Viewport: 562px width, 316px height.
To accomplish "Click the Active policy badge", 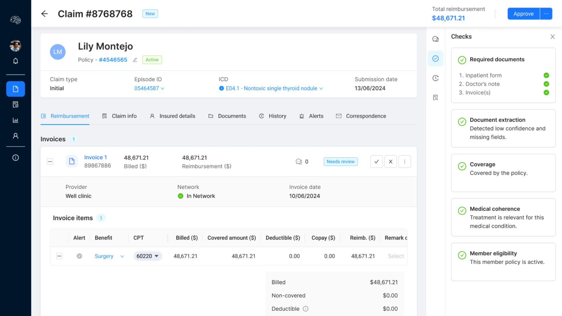I will click(152, 60).
